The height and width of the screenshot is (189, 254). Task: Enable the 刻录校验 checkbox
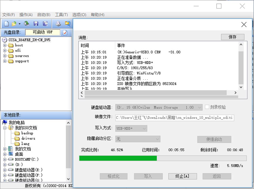coord(207,107)
